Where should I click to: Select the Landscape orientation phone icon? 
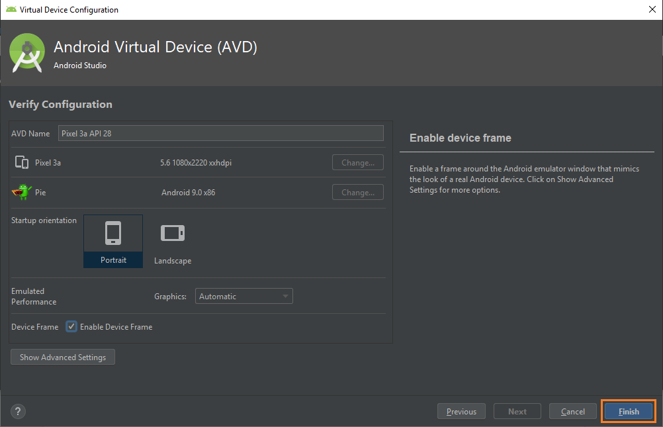click(x=173, y=233)
